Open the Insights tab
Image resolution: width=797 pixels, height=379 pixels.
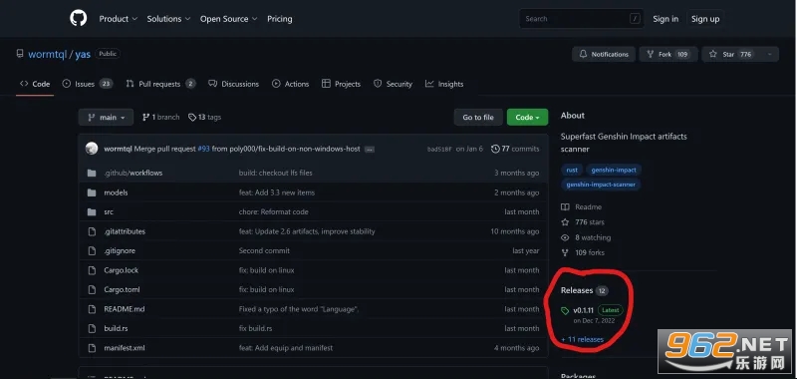(444, 84)
